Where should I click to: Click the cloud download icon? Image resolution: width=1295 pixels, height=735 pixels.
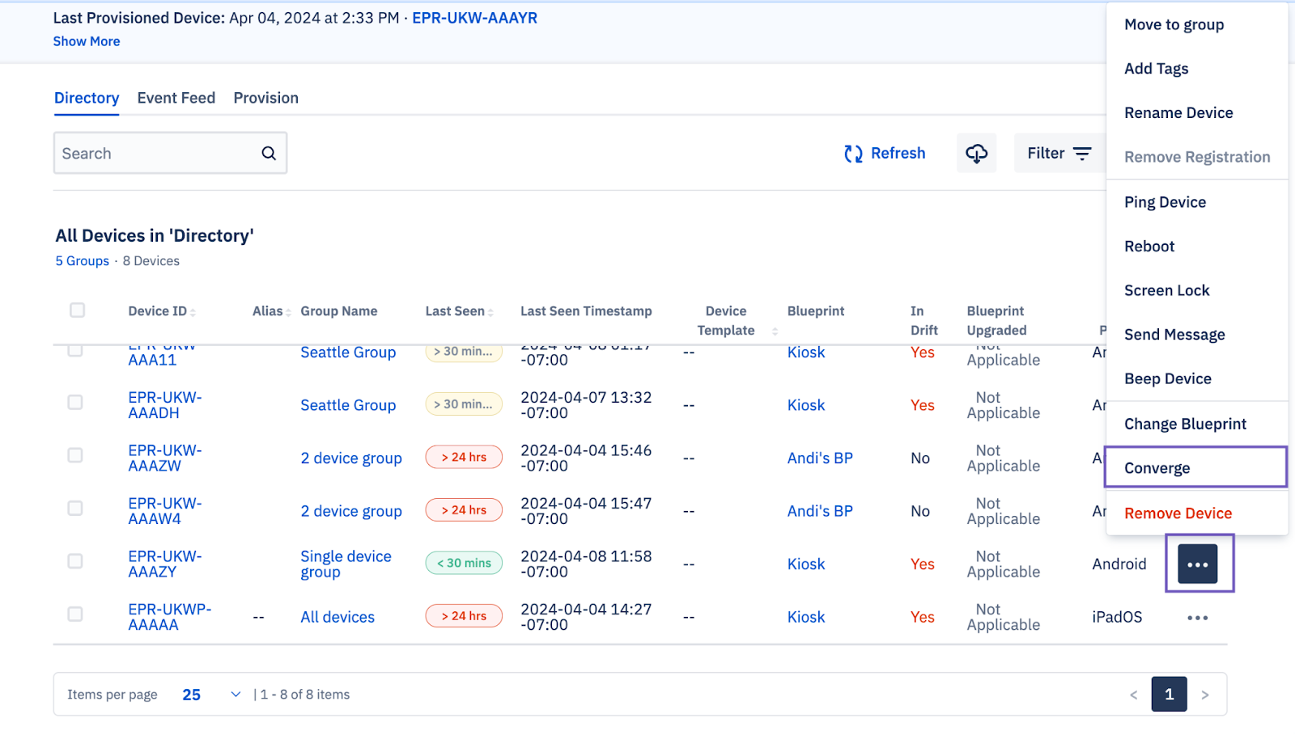976,154
